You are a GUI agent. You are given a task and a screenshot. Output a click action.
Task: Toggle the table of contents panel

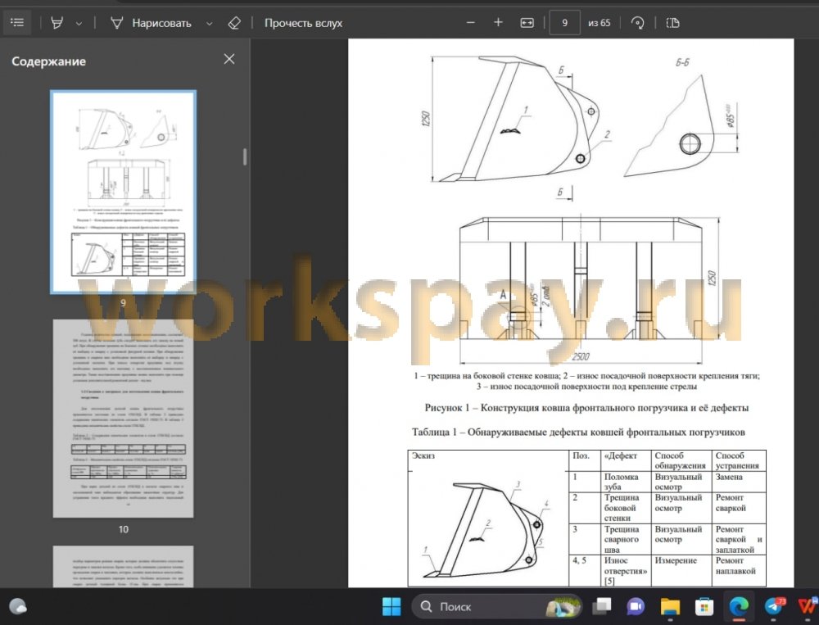point(17,23)
